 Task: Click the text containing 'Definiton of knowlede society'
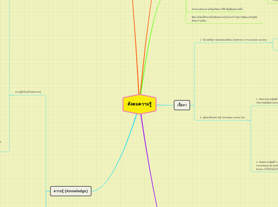[234, 40]
